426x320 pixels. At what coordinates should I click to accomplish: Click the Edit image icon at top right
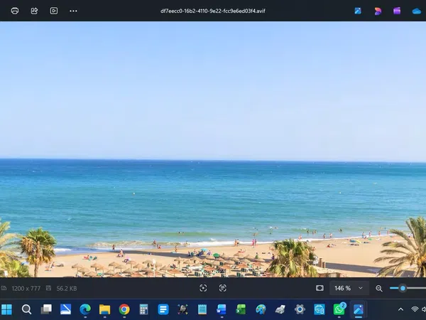click(x=358, y=11)
